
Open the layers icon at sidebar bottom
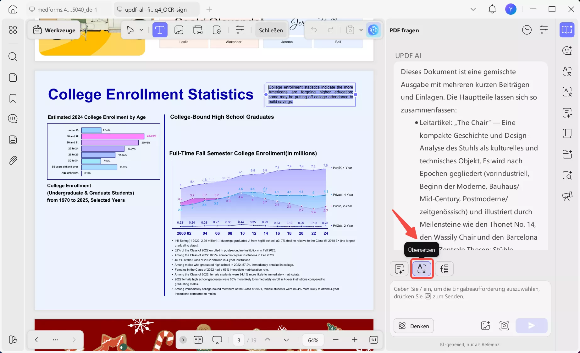tap(13, 339)
